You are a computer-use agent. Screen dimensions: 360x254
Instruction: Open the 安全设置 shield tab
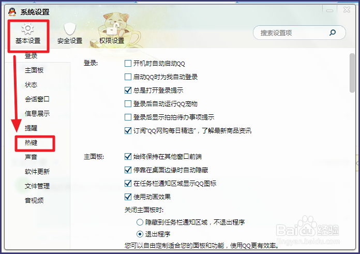pos(70,34)
